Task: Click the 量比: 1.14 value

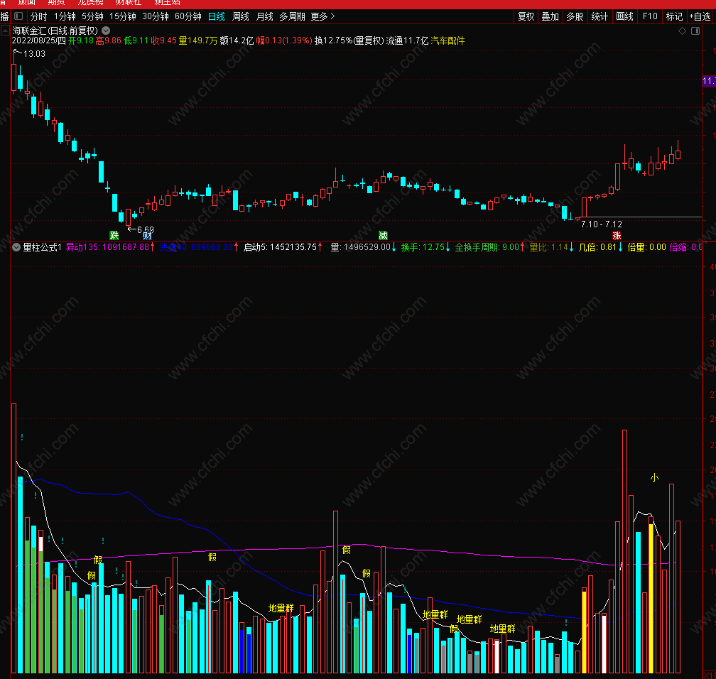Action: click(552, 247)
